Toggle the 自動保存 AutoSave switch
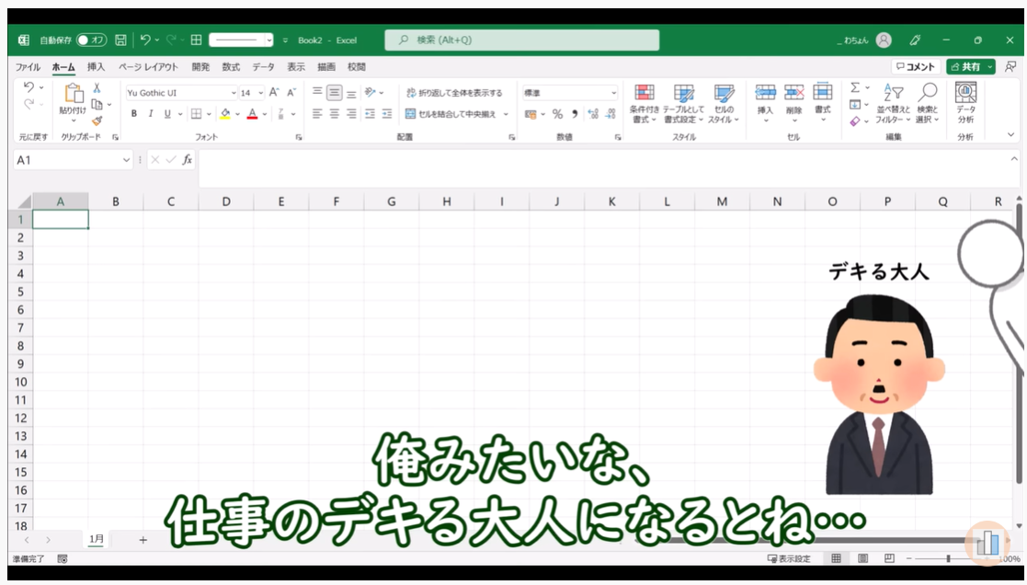1027x585 pixels. [x=91, y=40]
